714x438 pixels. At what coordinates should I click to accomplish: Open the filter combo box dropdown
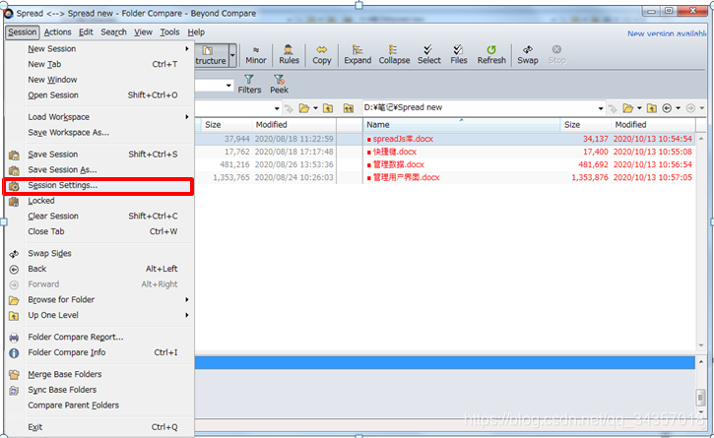[228, 86]
